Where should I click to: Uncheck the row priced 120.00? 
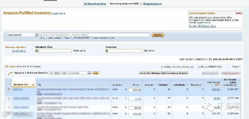point(9,90)
